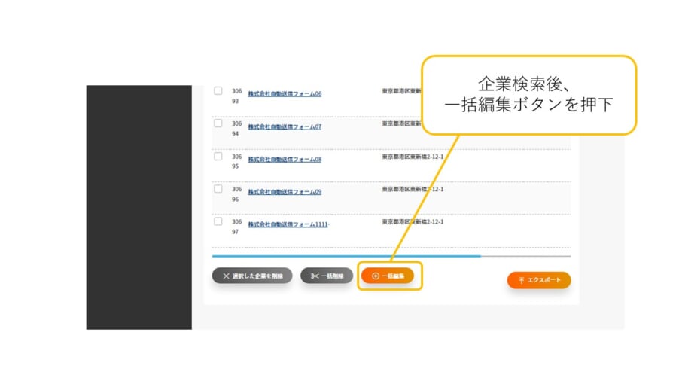Click the ID number 30693 cell
Viewport: 682px width, 384px height.
pyautogui.click(x=236, y=95)
